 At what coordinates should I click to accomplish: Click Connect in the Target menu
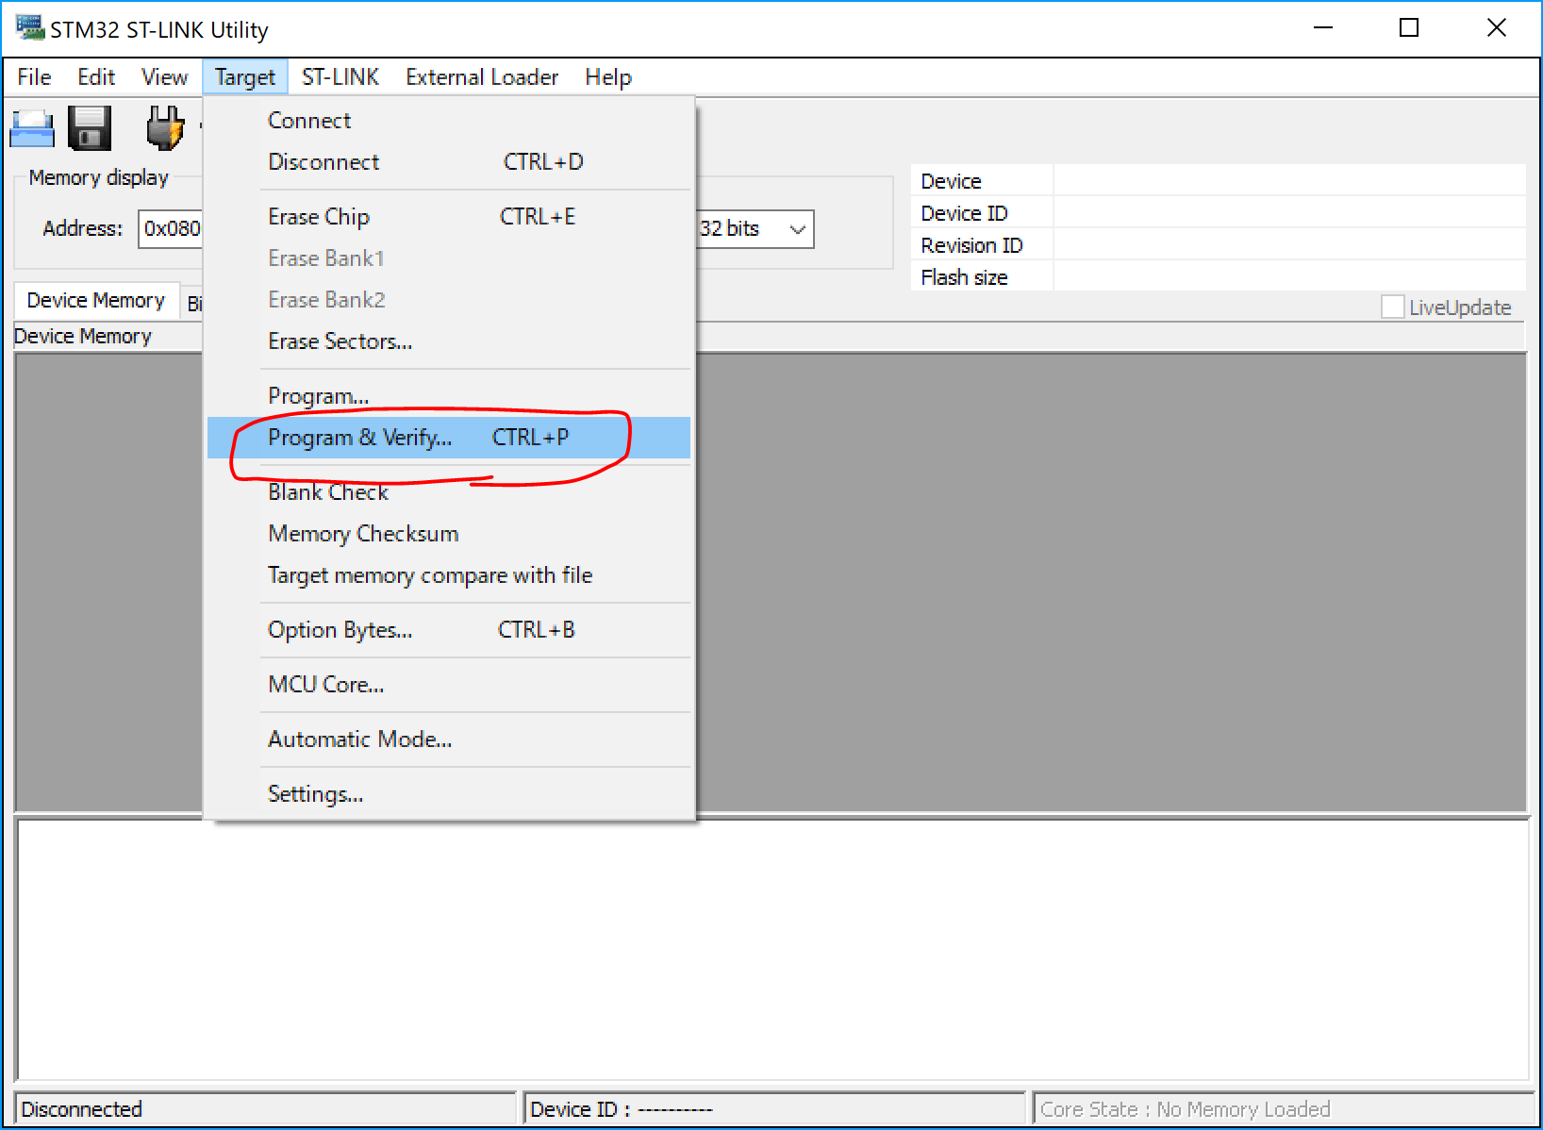pos(309,121)
